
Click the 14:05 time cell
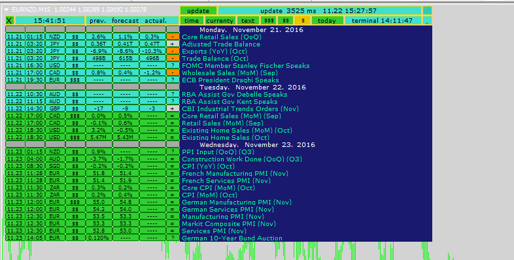point(35,238)
